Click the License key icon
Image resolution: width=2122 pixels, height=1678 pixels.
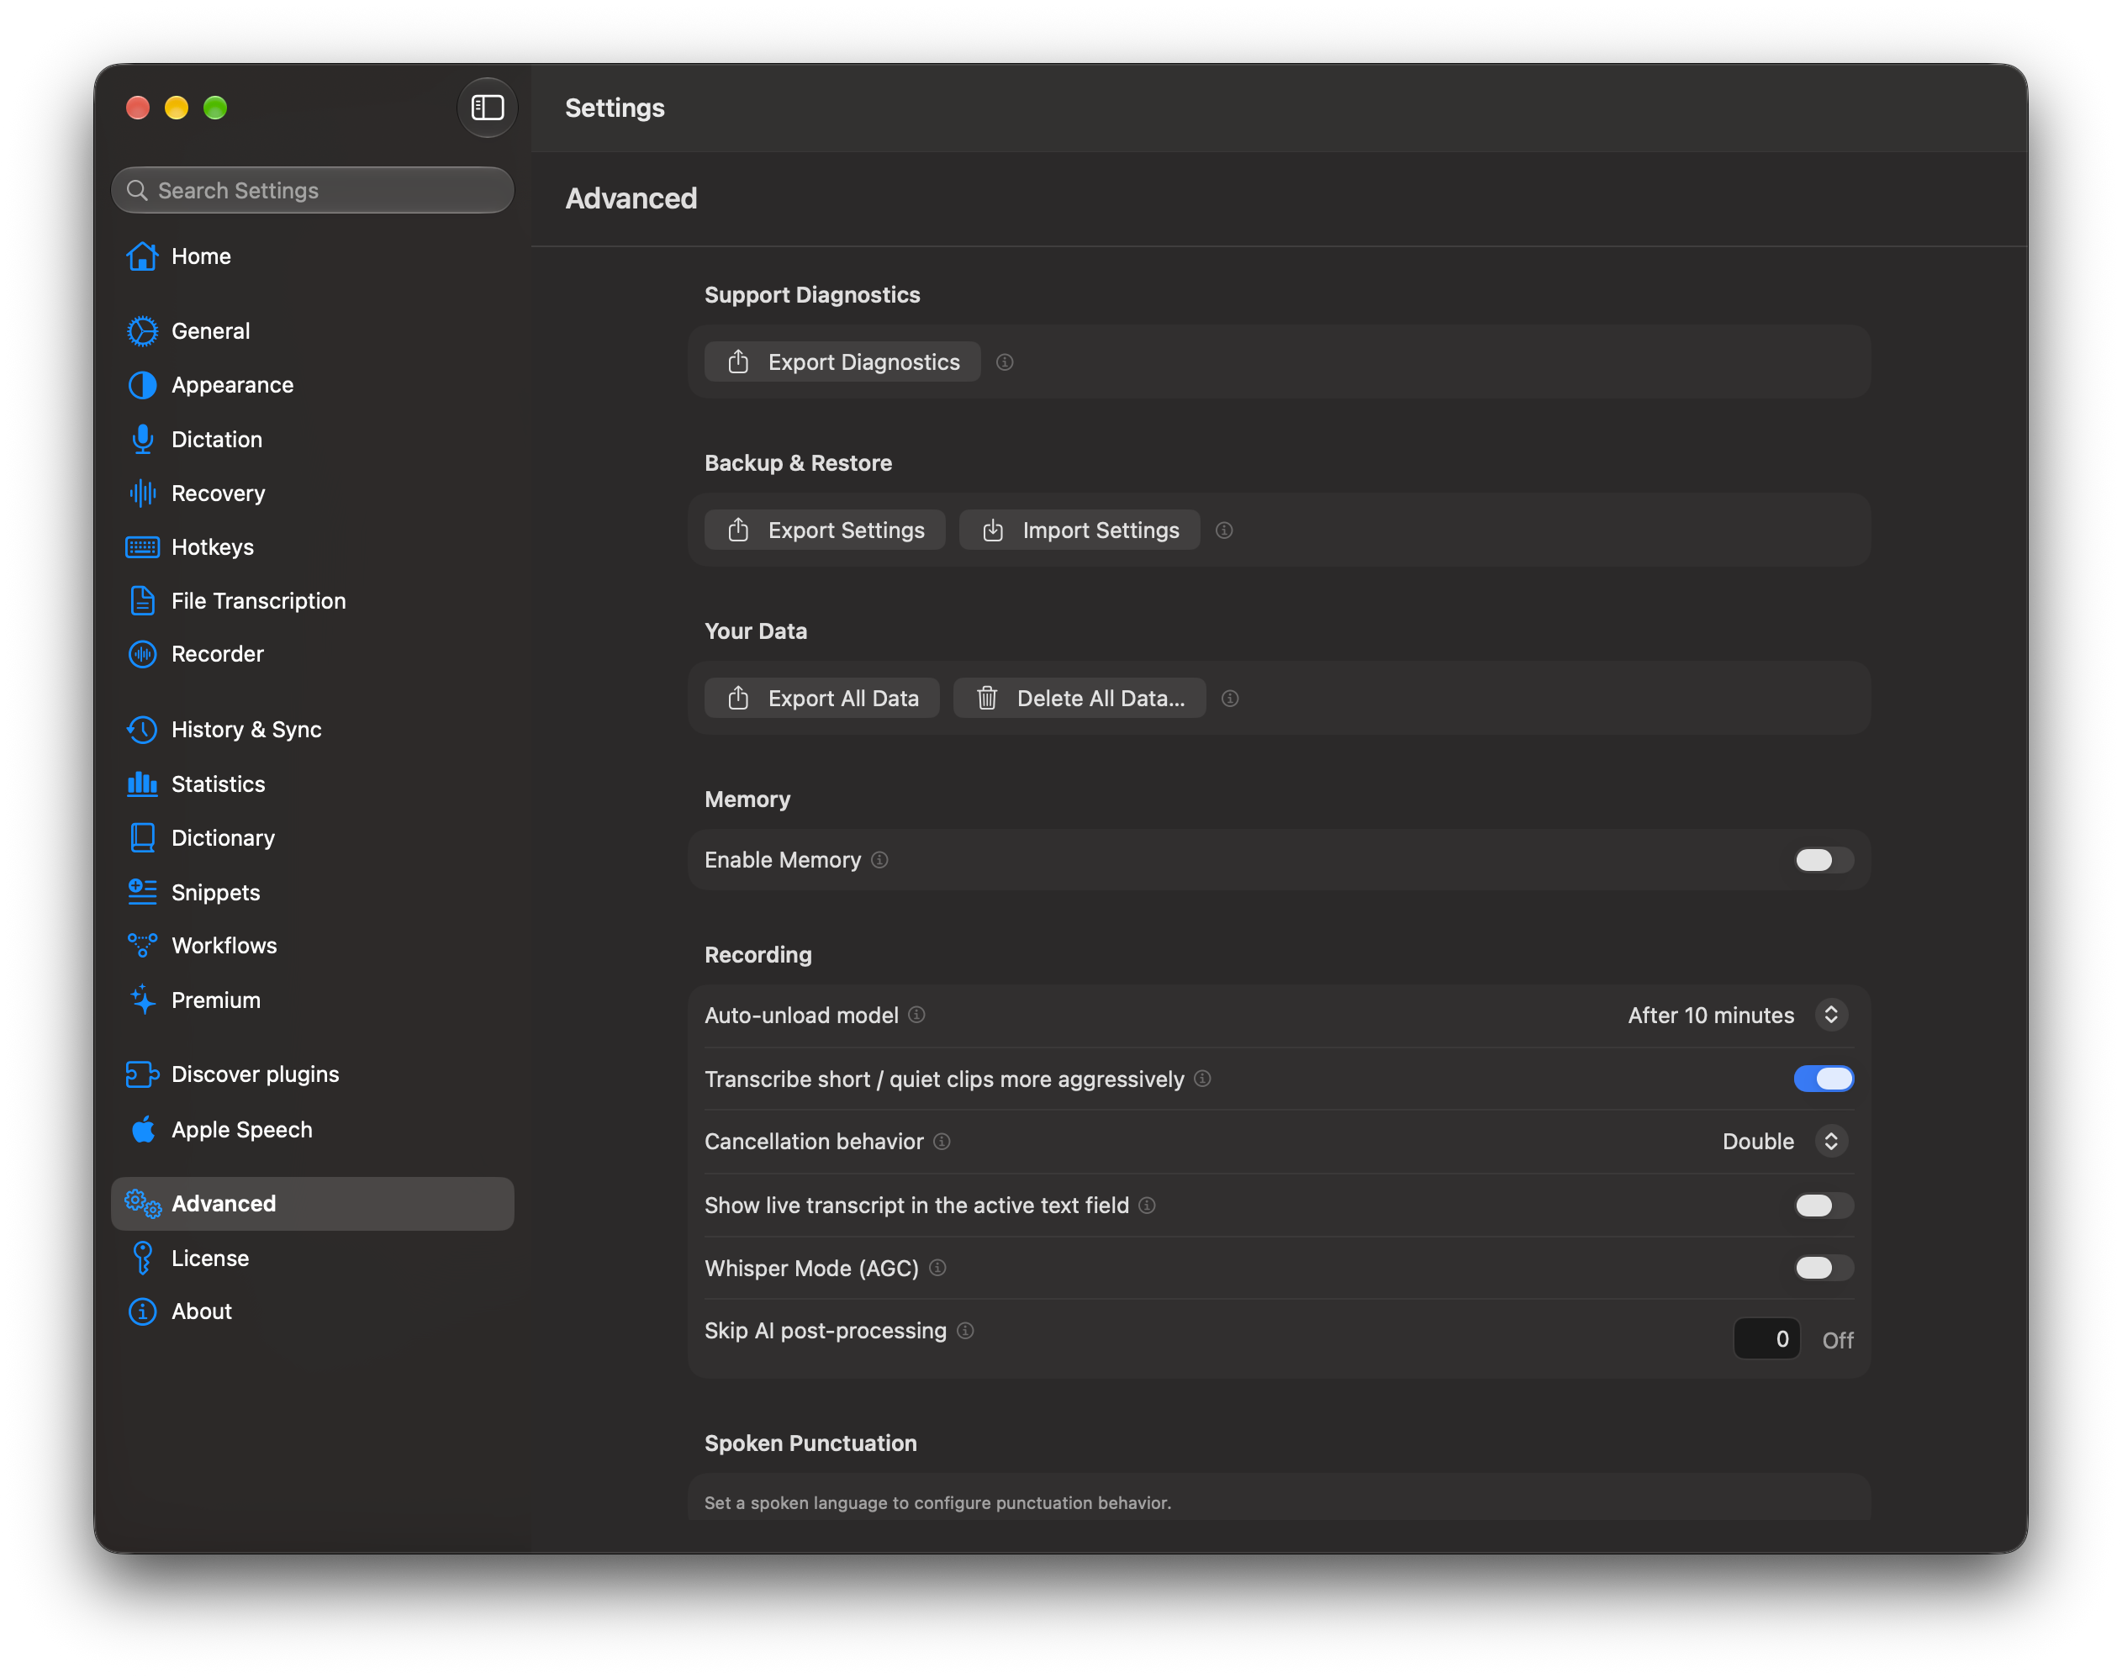[x=142, y=1258]
